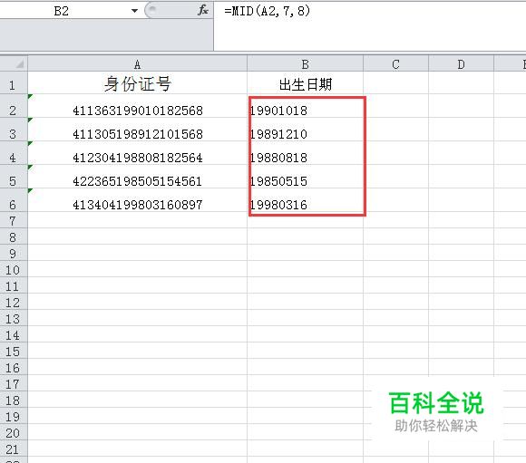This screenshot has height=463, width=526.
Task: Select column D header
Action: [x=462, y=63]
